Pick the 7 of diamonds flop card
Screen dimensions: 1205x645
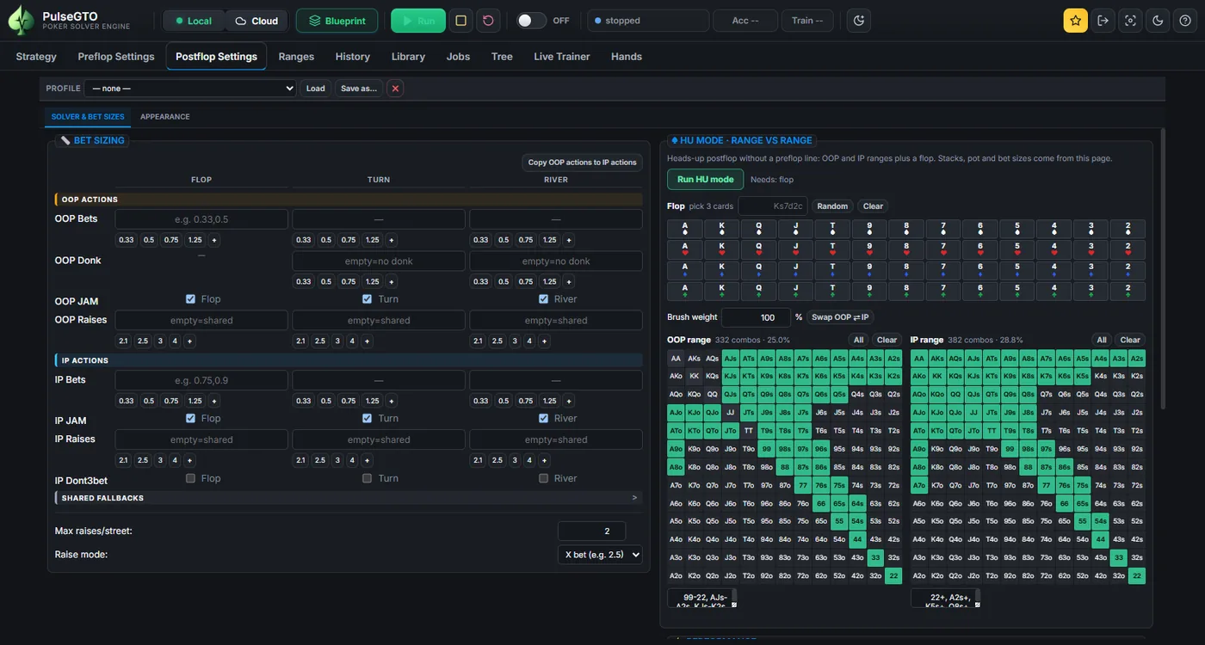[x=943, y=270]
